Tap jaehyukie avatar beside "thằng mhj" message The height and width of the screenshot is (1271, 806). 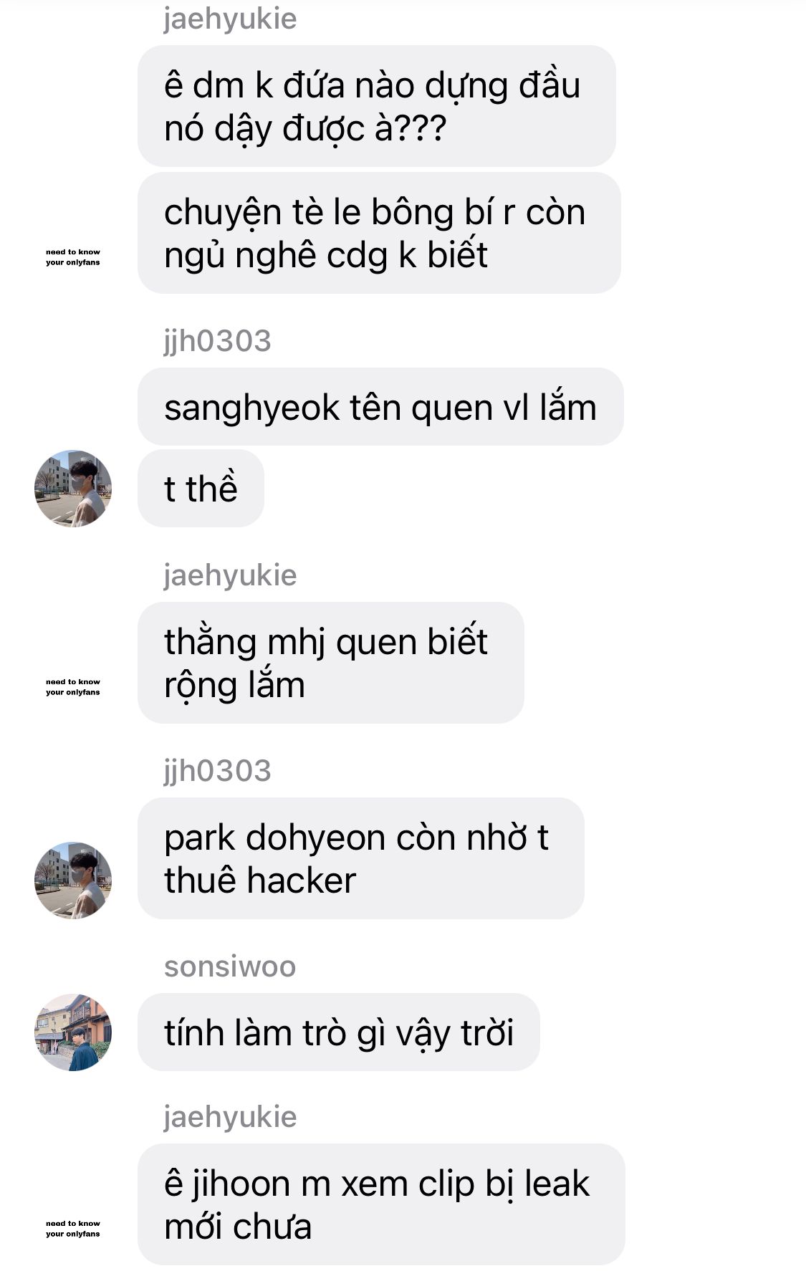click(73, 687)
